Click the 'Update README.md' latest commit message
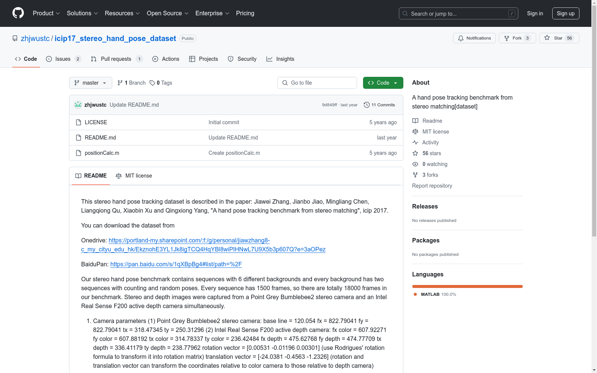 point(134,105)
